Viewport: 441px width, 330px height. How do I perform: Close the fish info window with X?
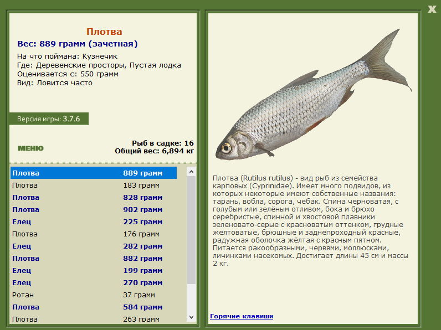click(432, 9)
